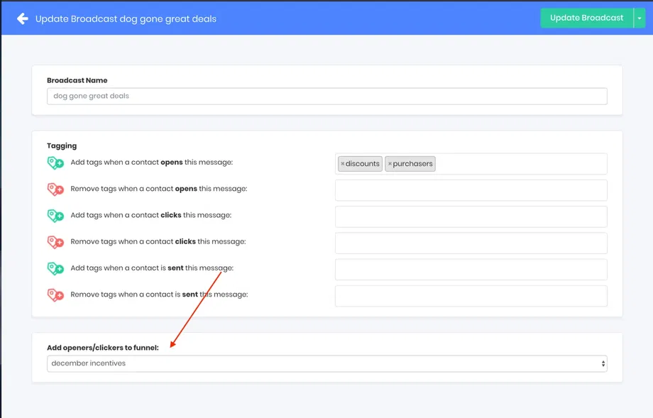Click the green add-tags icon beside "clicks" row
Image resolution: width=653 pixels, height=418 pixels.
pyautogui.click(x=55, y=215)
